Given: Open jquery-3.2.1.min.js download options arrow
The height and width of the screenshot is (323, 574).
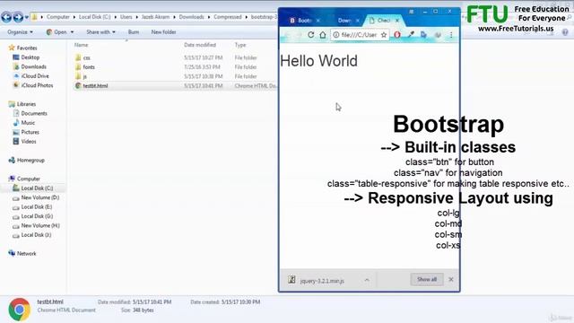Looking at the screenshot, I should click(x=367, y=280).
